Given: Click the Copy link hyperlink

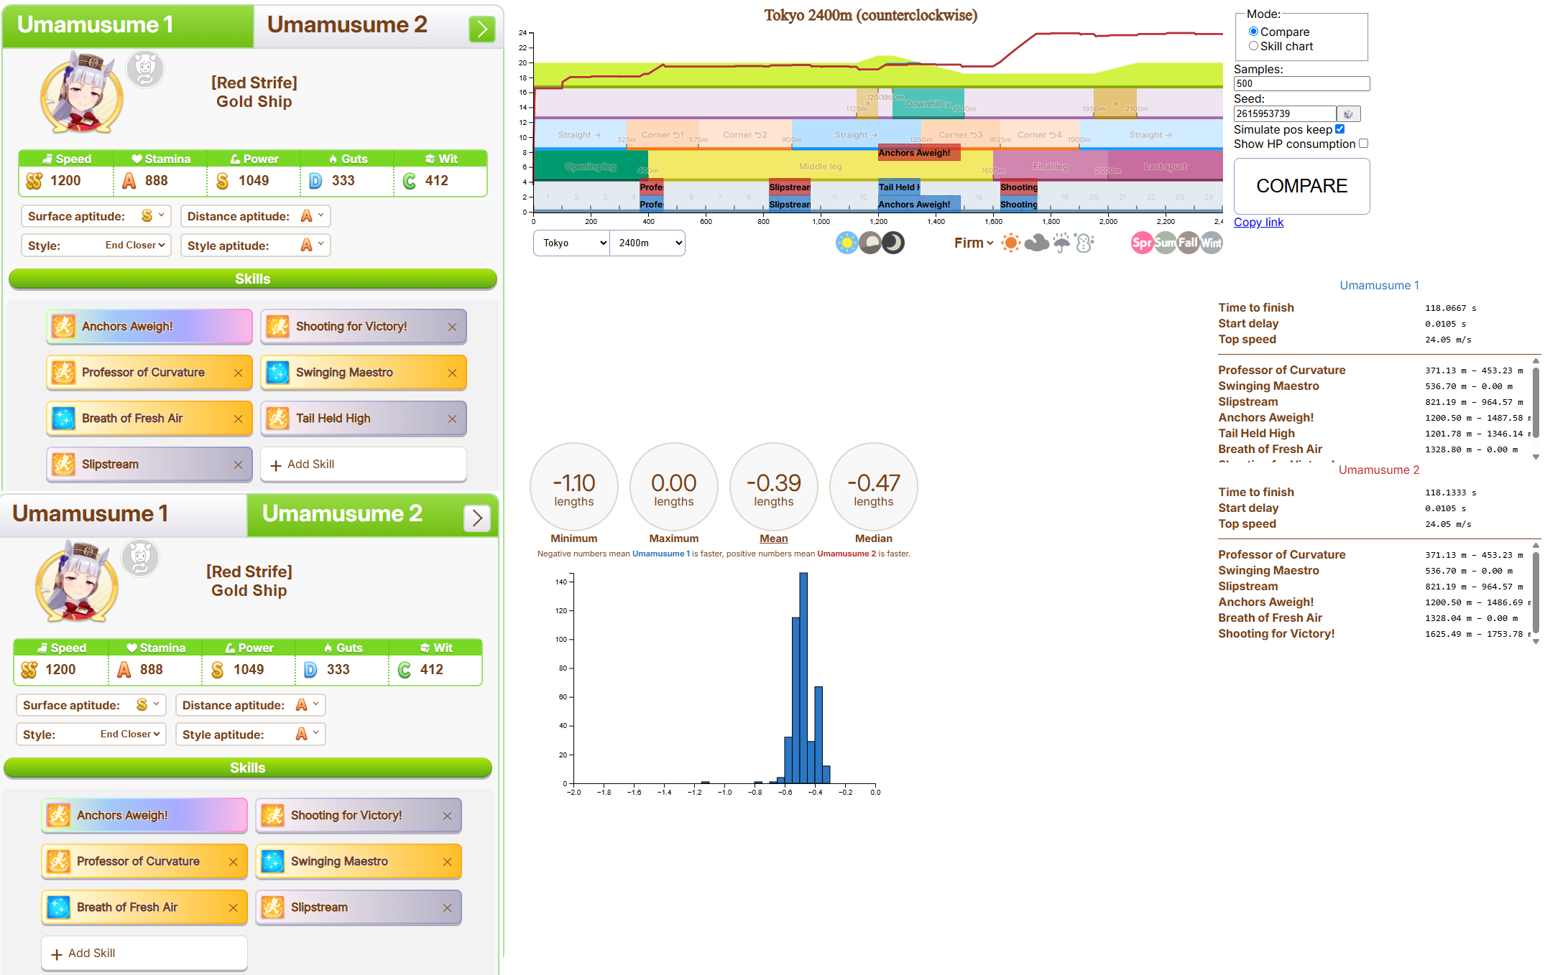Looking at the screenshot, I should 1258,223.
